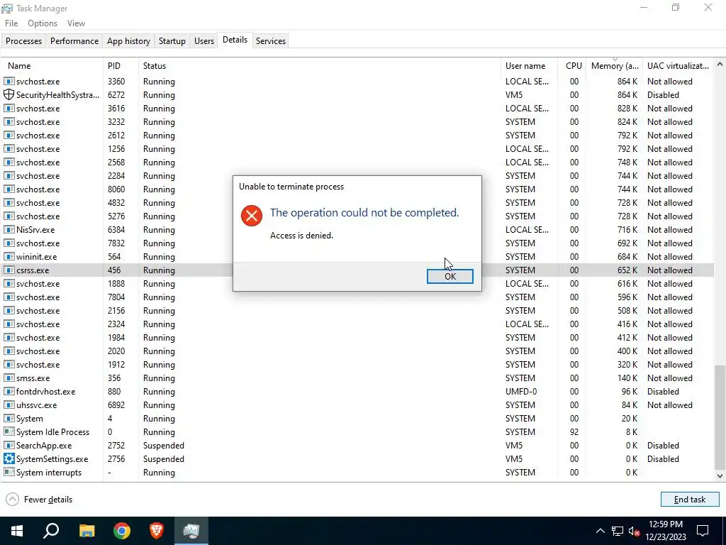This screenshot has width=726, height=545.
Task: Click the Task Manager taskbar icon
Action: pyautogui.click(x=191, y=531)
